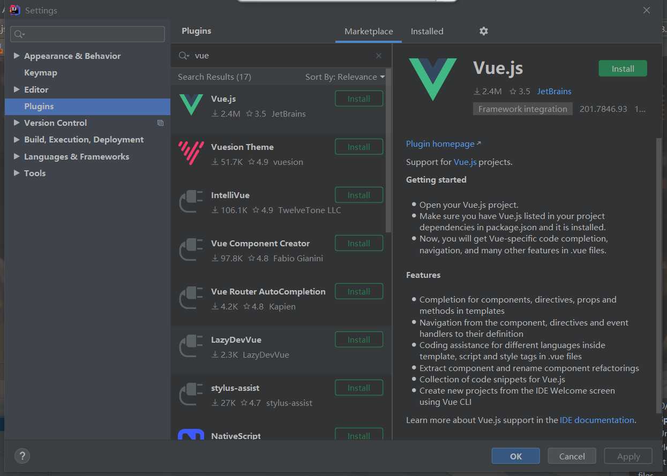
Task: Click the stylus-assist plug icon
Action: [x=191, y=394]
